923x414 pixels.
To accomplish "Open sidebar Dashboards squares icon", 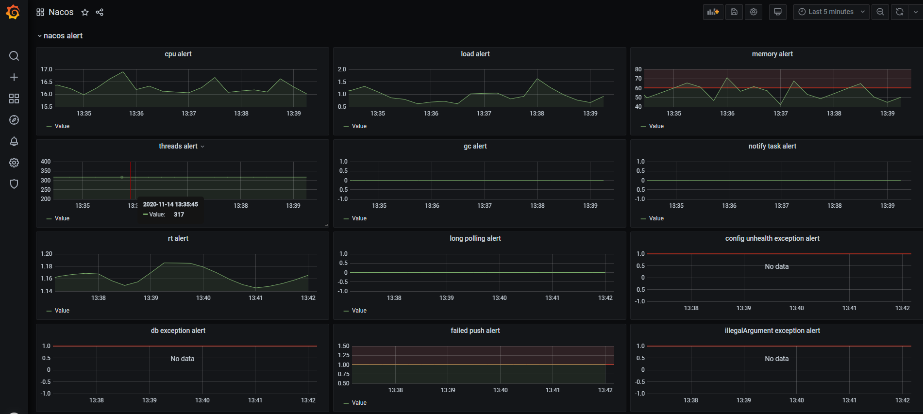I will coord(14,99).
